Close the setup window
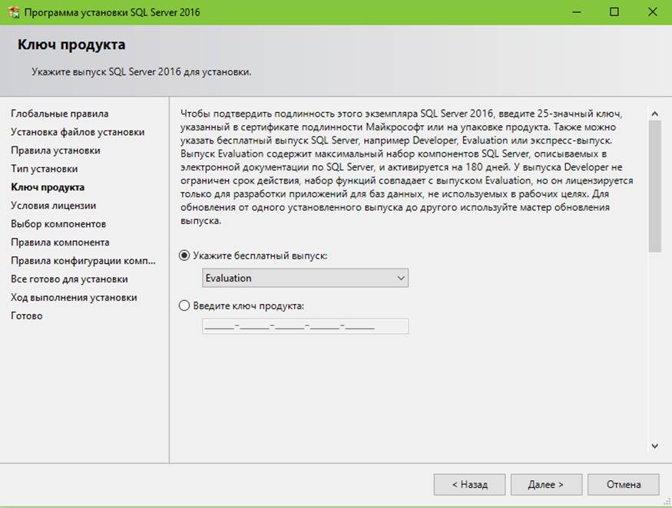This screenshot has width=672, height=508. click(x=652, y=12)
